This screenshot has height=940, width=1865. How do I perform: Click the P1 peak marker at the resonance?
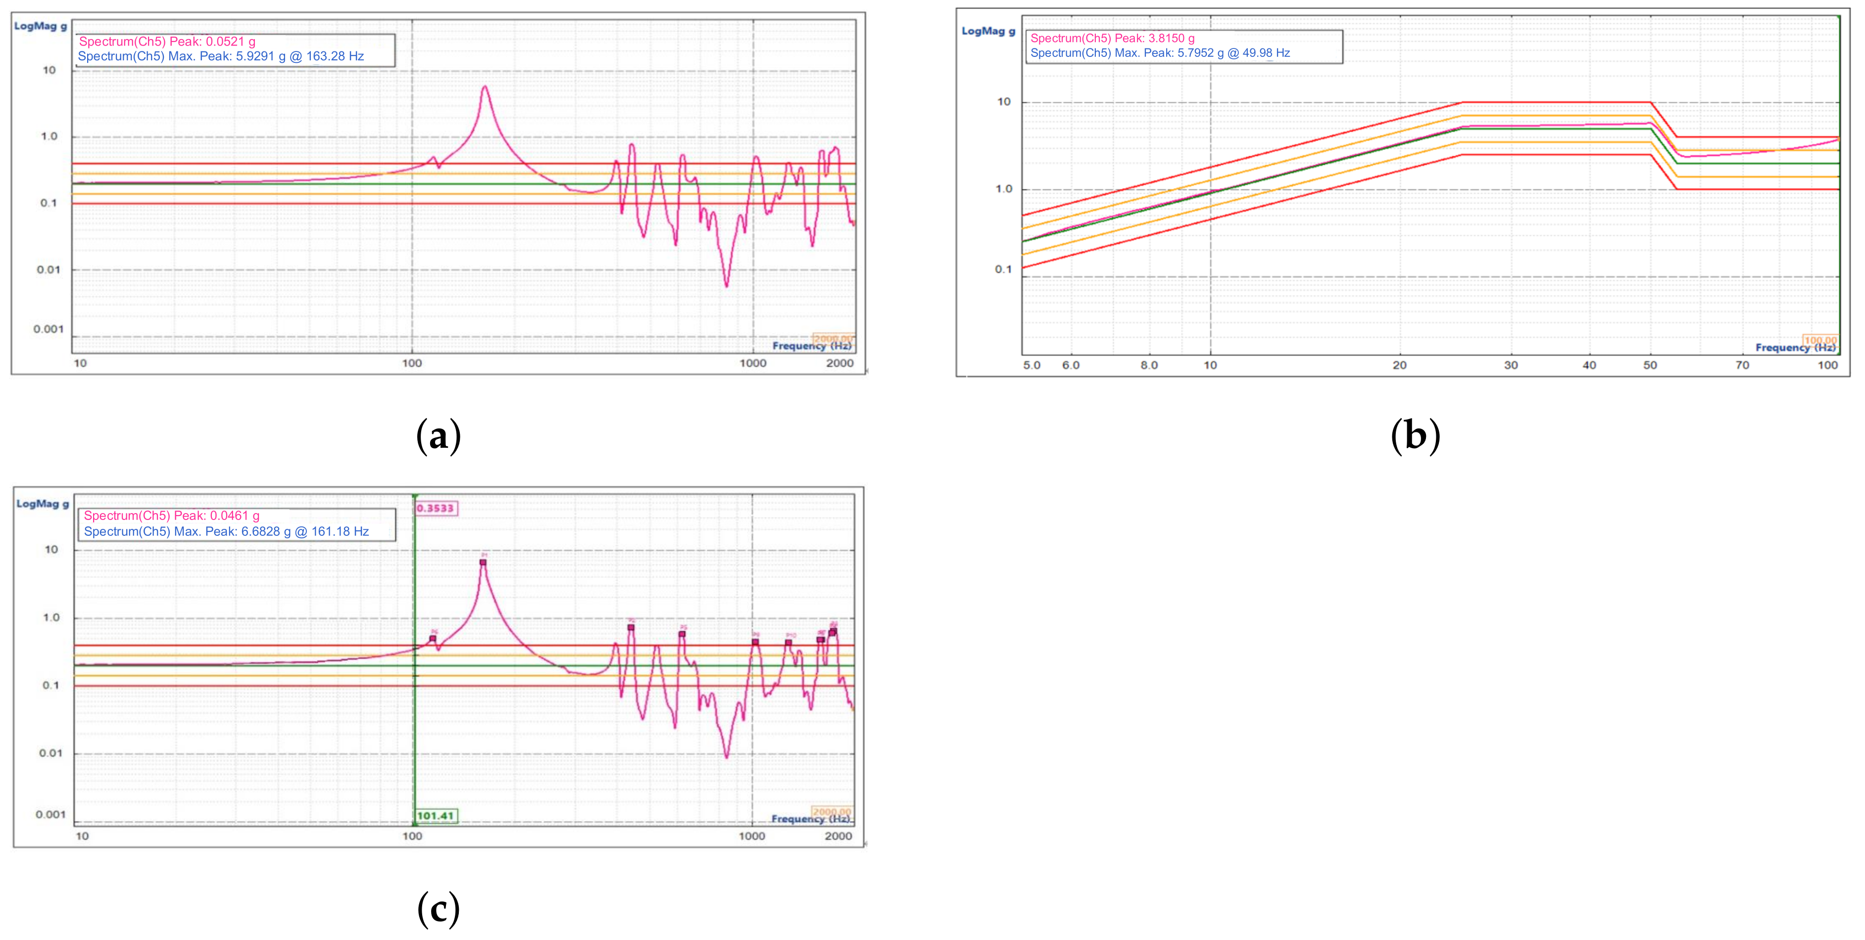coord(483,562)
